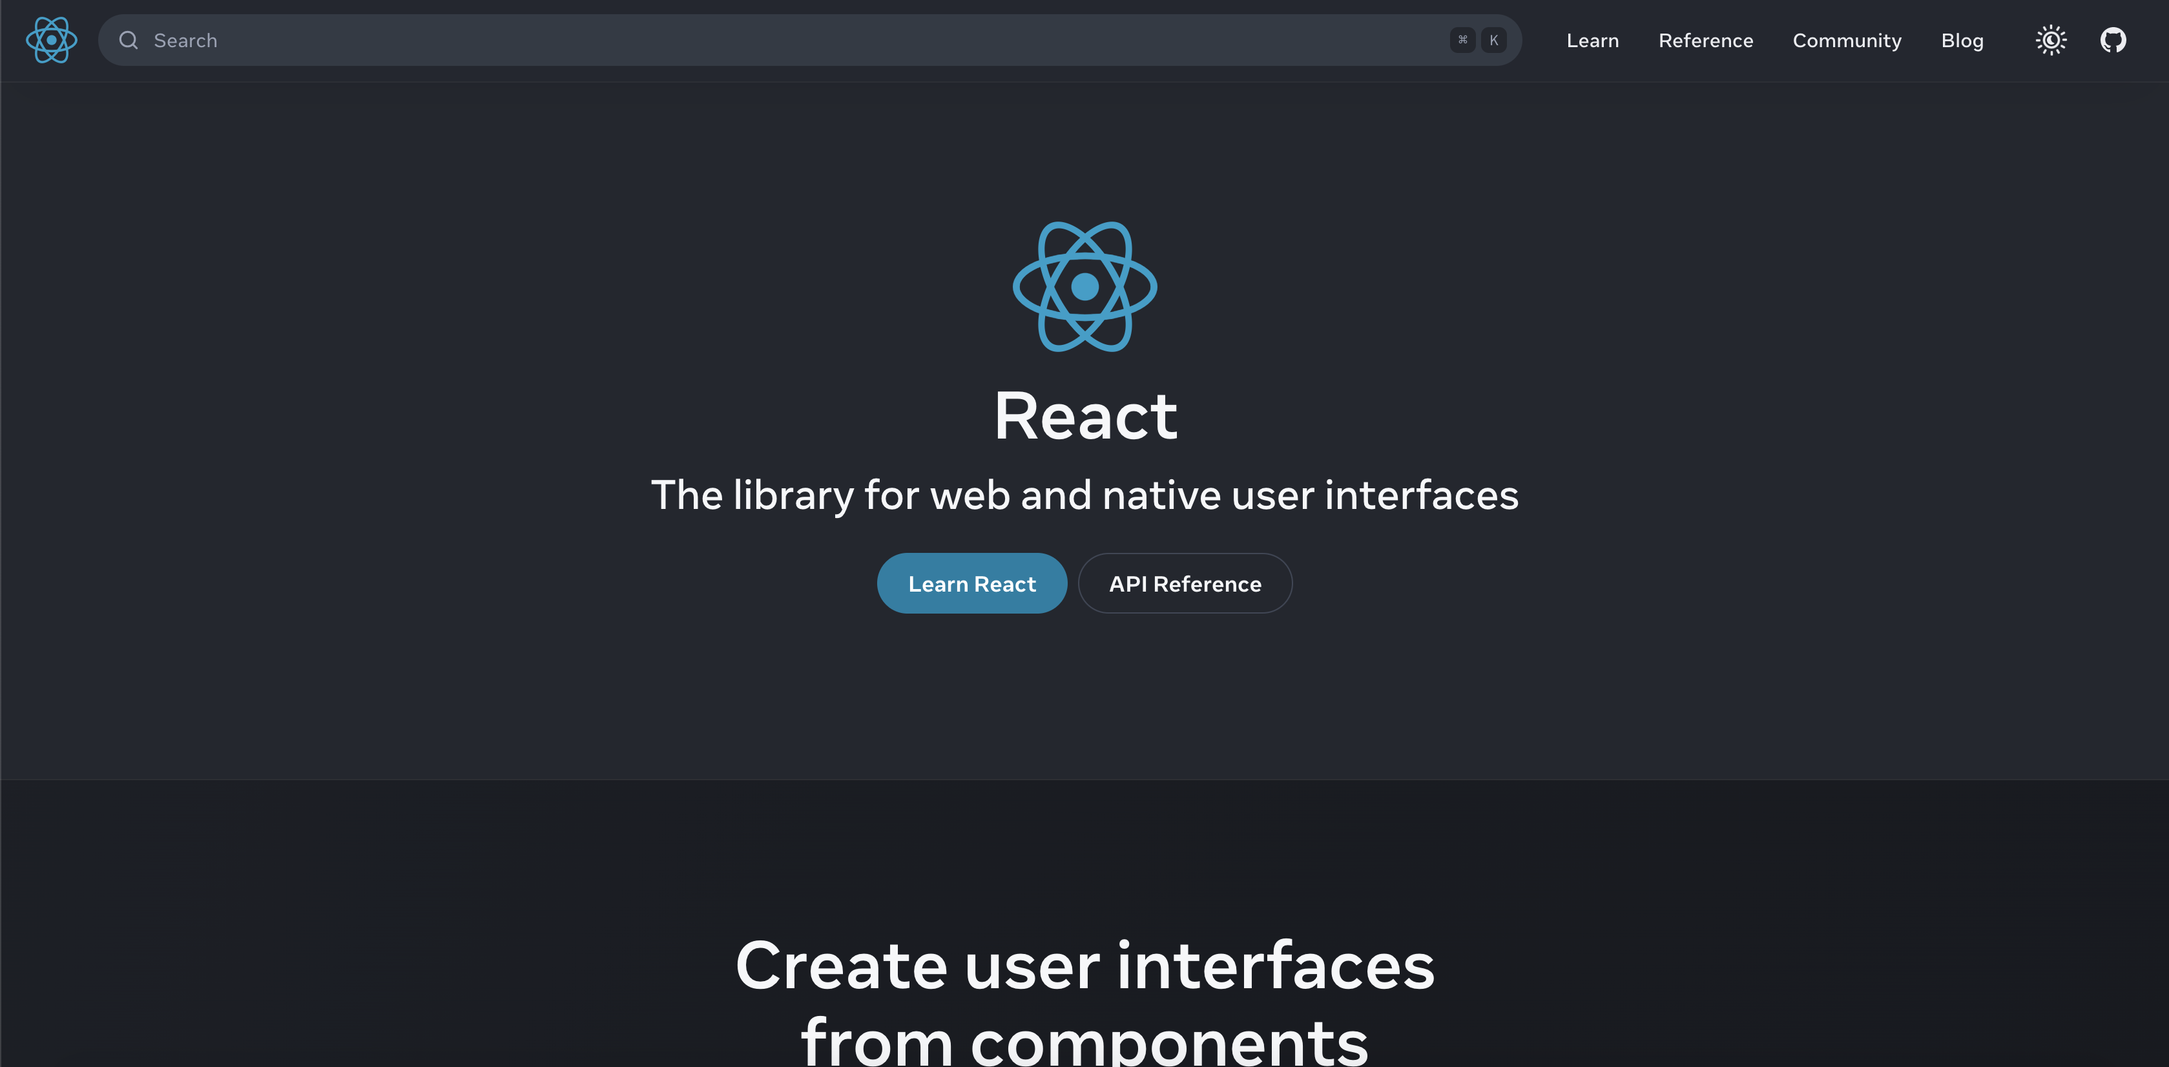Click 'The library for web and native user interfaces'
The image size is (2169, 1067).
click(1084, 495)
